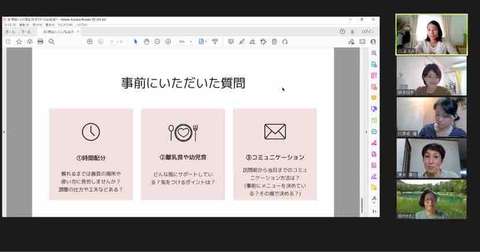Collapse the right tools pane with the arrow
The width and height of the screenshot is (480, 252).
366,132
